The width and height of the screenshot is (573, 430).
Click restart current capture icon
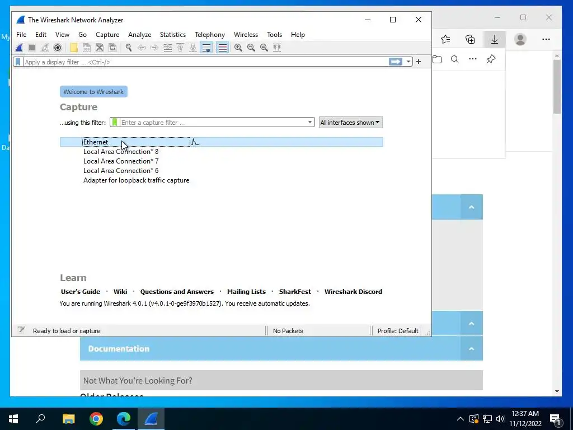(45, 48)
